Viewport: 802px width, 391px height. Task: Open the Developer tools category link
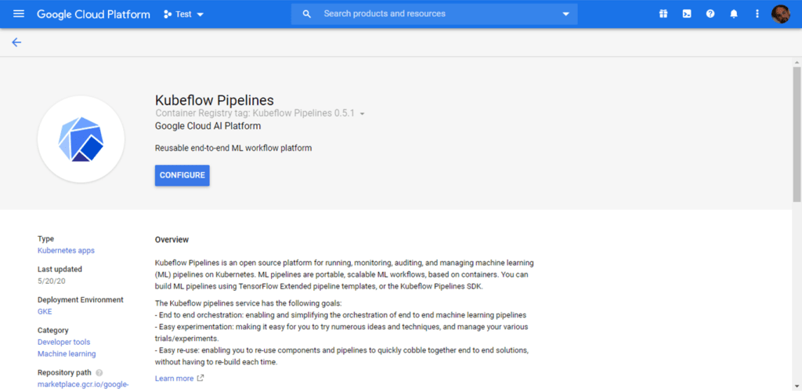64,342
